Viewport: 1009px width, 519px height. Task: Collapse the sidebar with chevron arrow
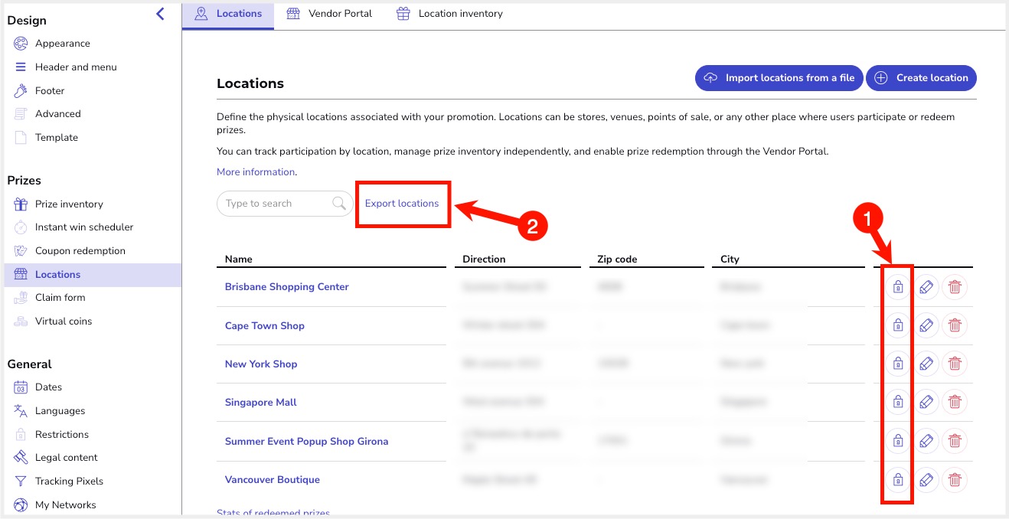tap(160, 13)
